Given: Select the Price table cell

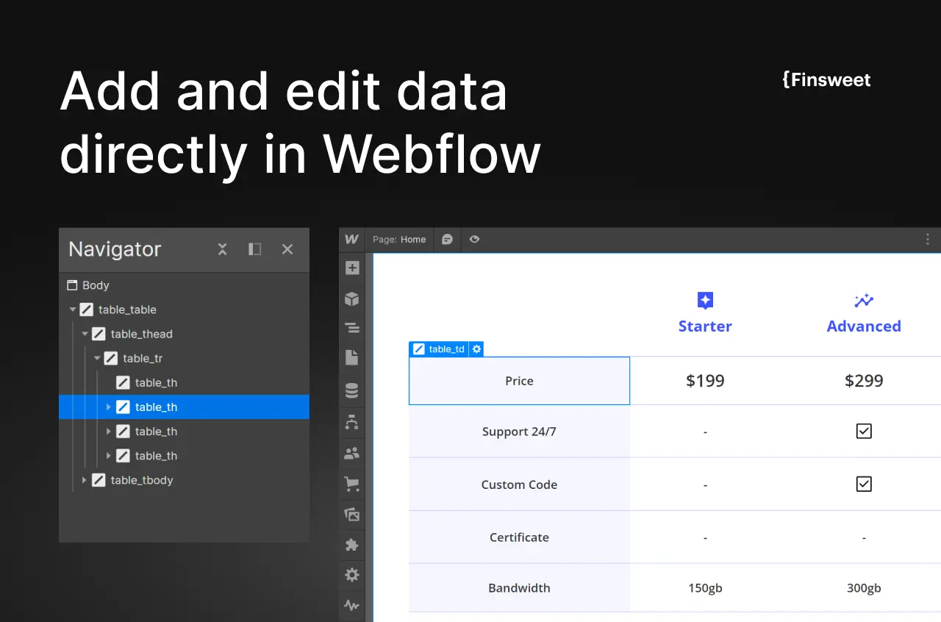Looking at the screenshot, I should pos(519,381).
